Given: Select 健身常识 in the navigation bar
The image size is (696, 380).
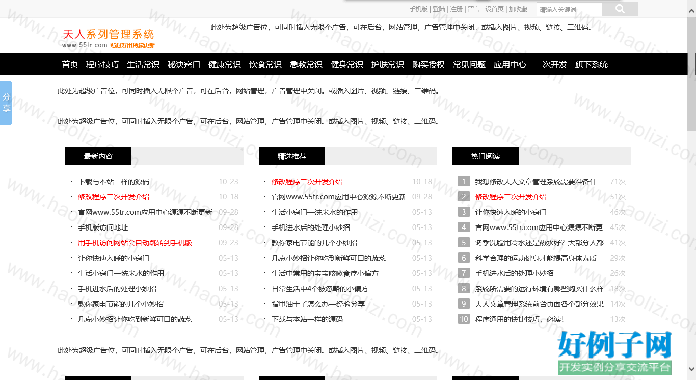Looking at the screenshot, I should click(347, 64).
